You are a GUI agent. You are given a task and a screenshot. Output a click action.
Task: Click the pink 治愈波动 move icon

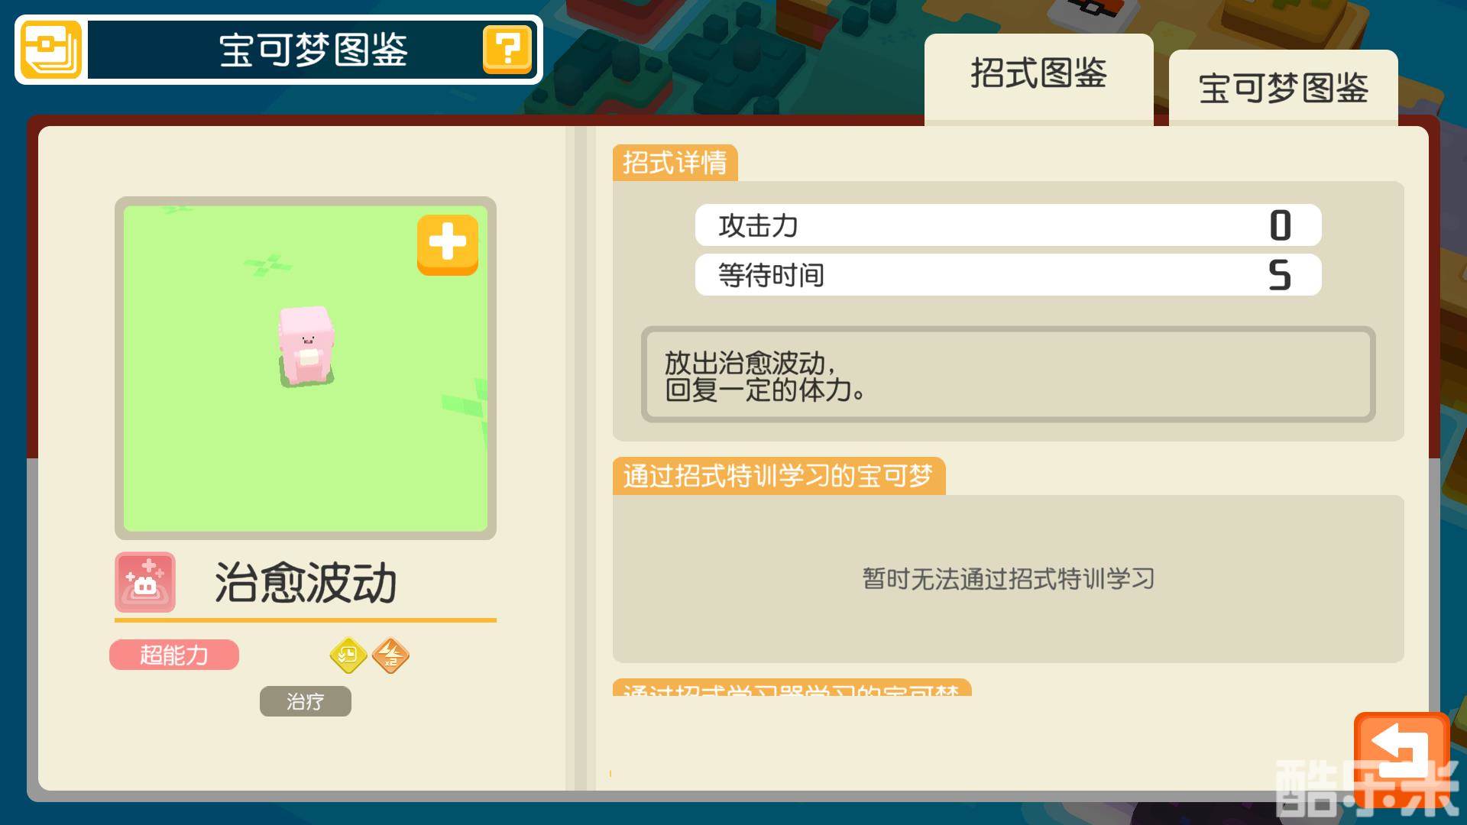(145, 582)
